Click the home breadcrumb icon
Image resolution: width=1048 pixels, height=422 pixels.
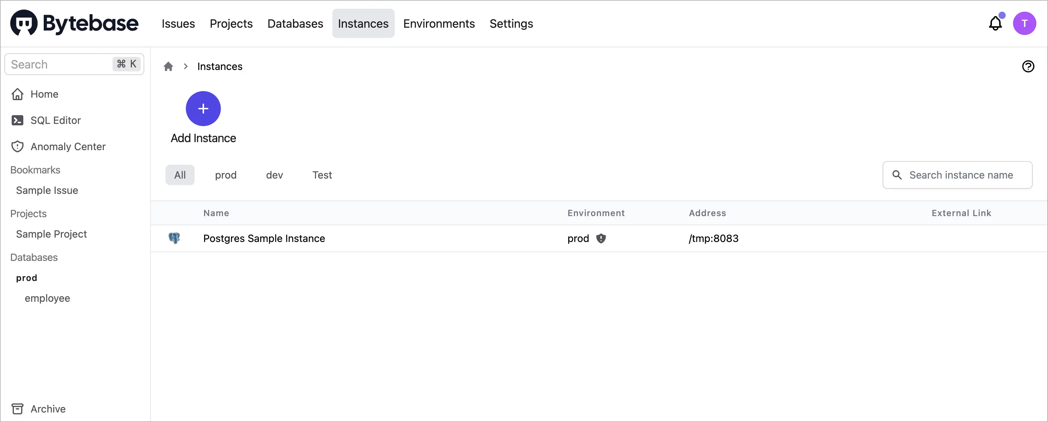(169, 66)
